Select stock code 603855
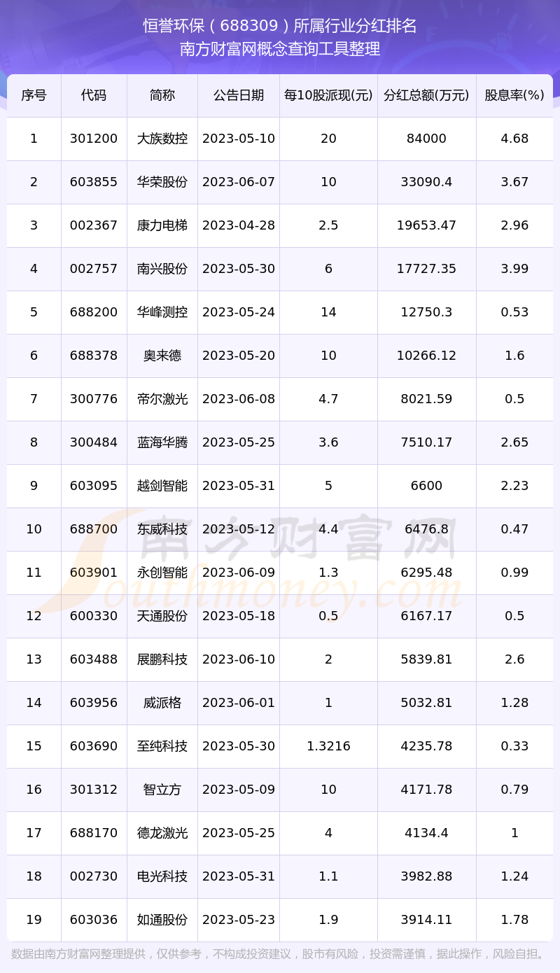The width and height of the screenshot is (560, 973). pyautogui.click(x=94, y=182)
